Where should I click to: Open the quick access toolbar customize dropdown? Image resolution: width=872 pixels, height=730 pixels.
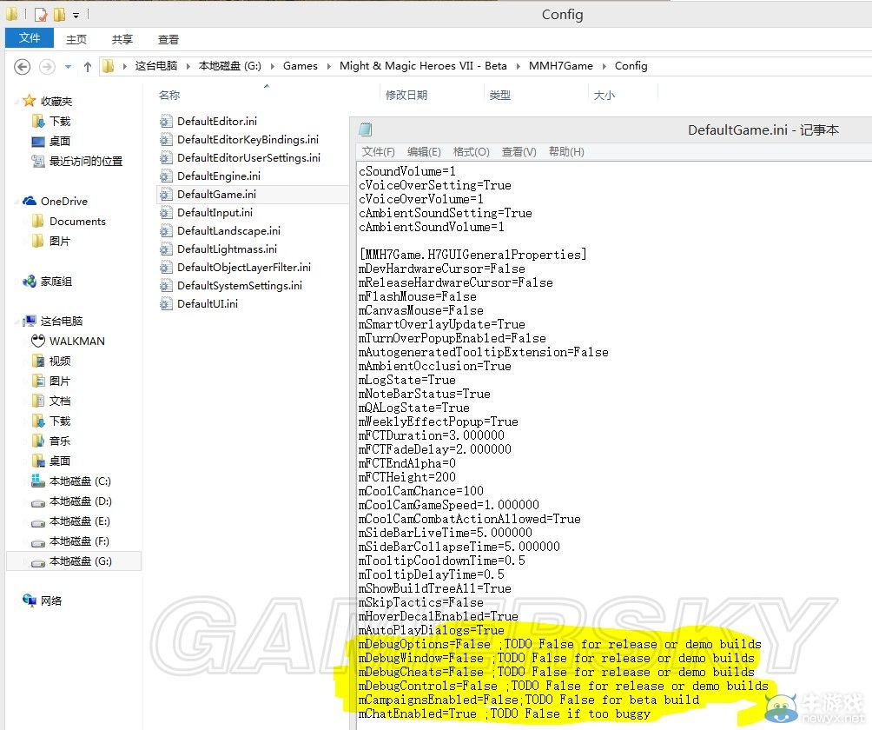[76, 15]
